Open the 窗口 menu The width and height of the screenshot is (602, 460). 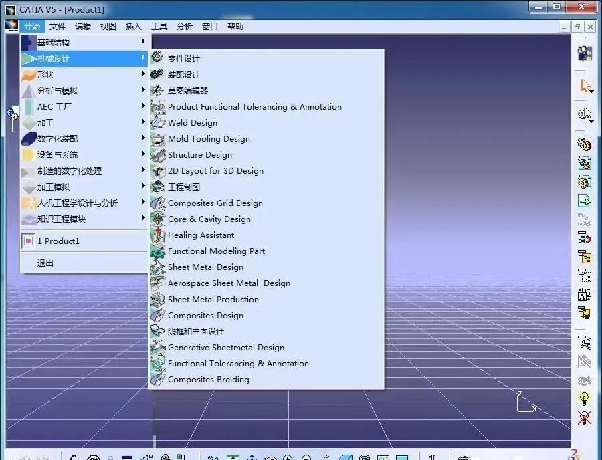(209, 27)
